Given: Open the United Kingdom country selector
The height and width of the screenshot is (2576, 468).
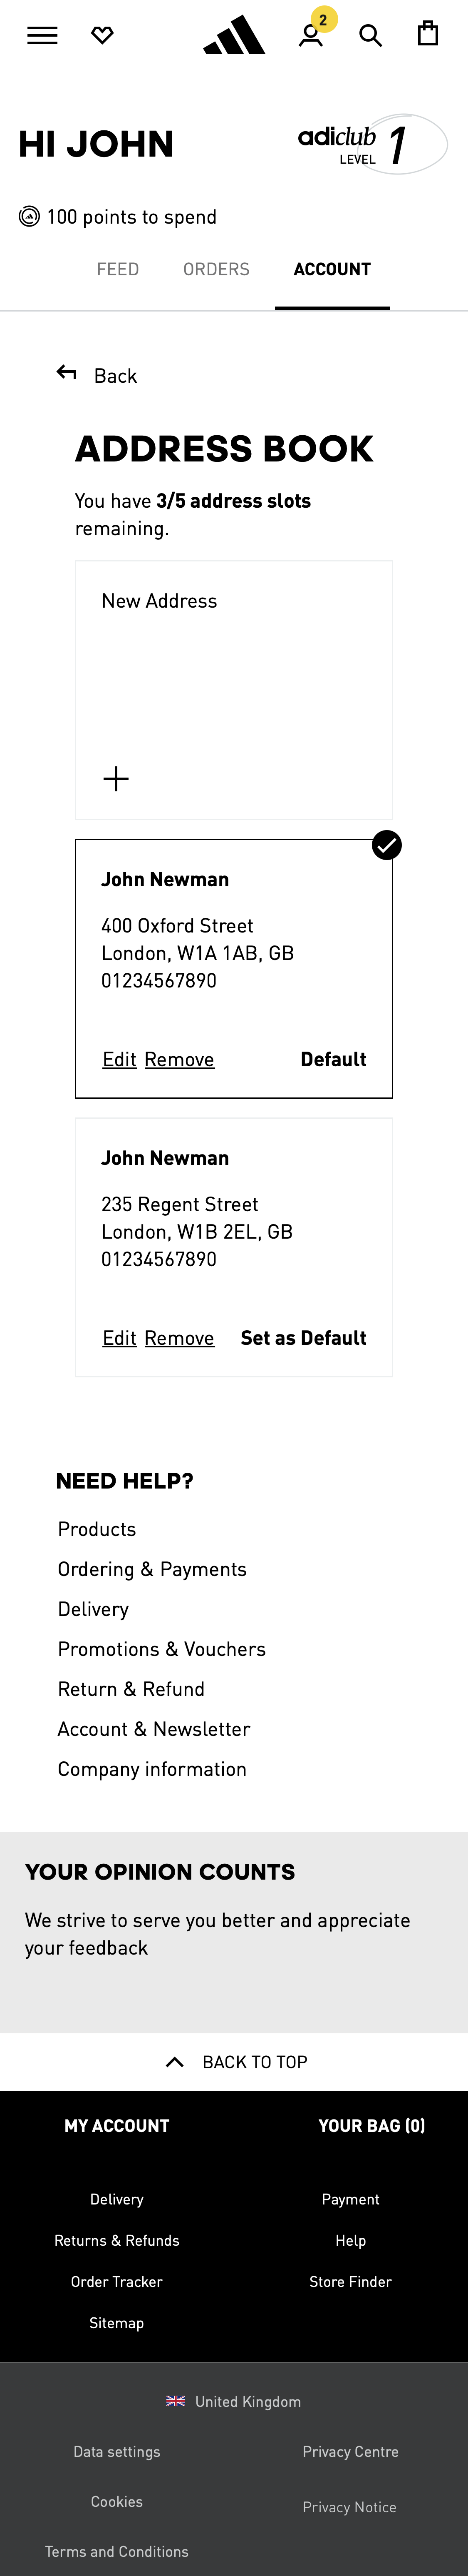Looking at the screenshot, I should [233, 2401].
